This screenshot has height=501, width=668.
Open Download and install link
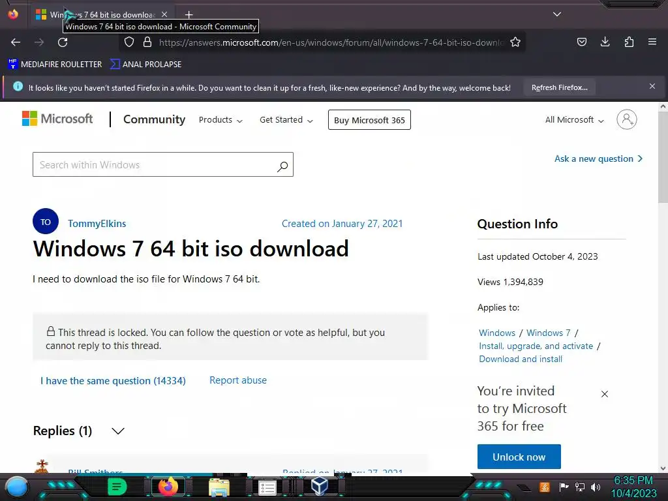coord(520,359)
